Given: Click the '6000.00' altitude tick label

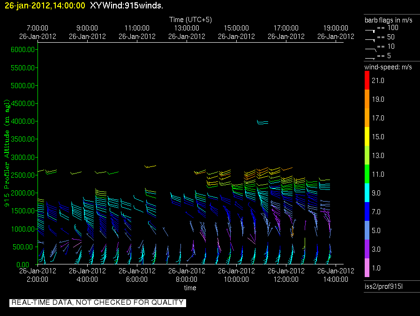Looking at the screenshot, I should tap(23, 50).
